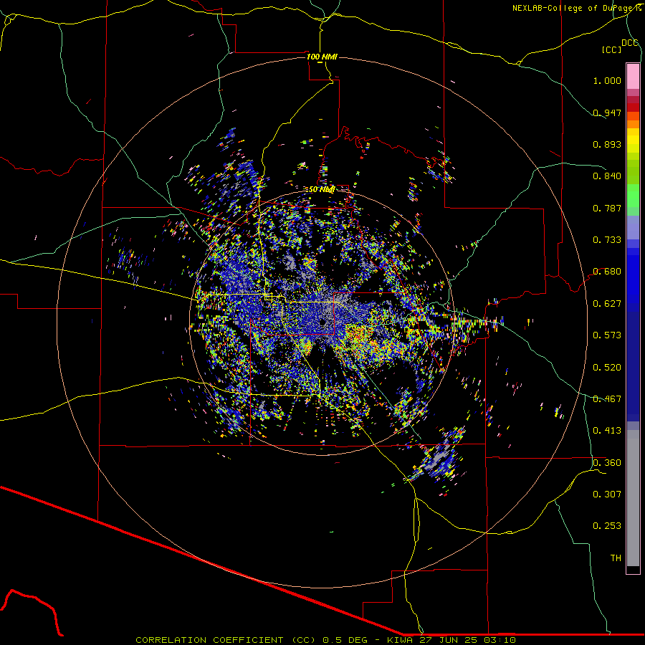Select the 0.307 scale value
The height and width of the screenshot is (645, 645).
[607, 494]
